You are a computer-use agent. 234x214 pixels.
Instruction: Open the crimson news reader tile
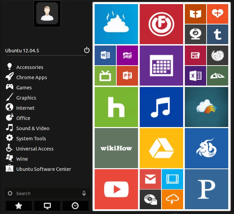(195, 55)
